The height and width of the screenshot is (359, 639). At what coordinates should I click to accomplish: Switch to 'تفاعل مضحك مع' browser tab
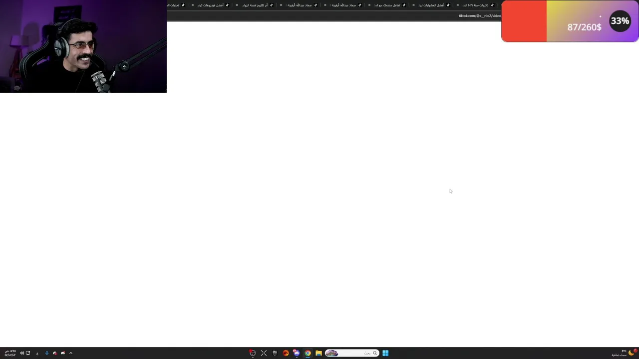click(x=388, y=5)
